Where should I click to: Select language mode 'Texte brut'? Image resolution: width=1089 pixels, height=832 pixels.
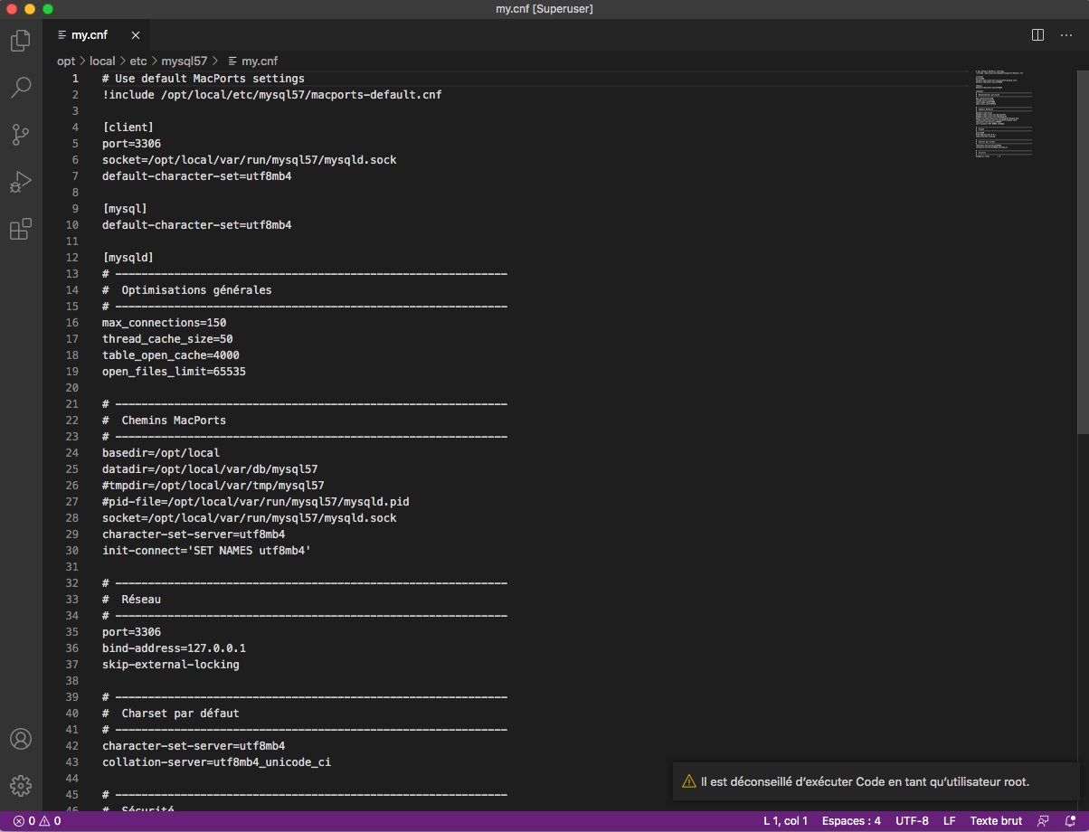[x=996, y=821]
